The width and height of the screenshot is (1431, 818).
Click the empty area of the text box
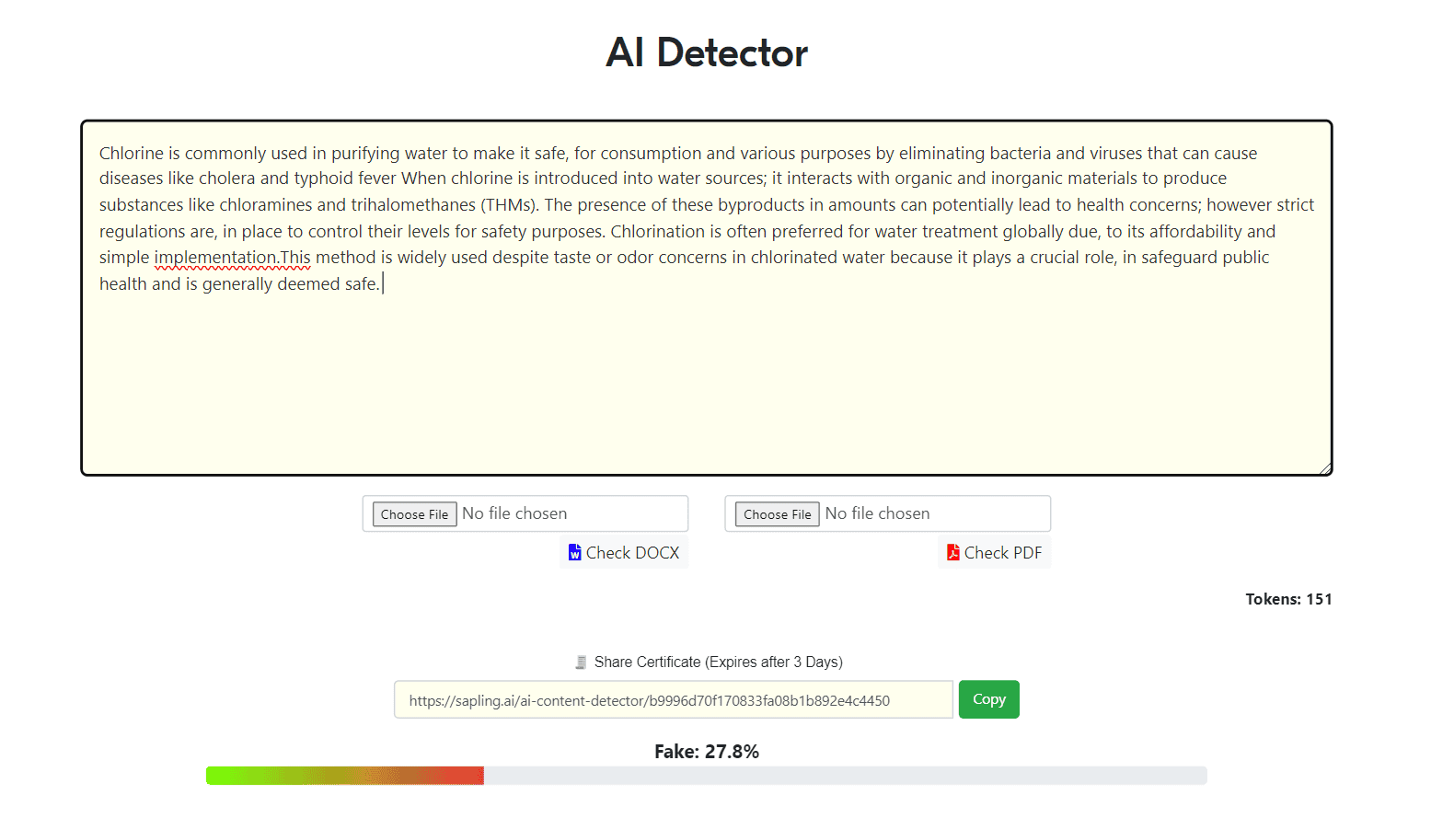(706, 386)
